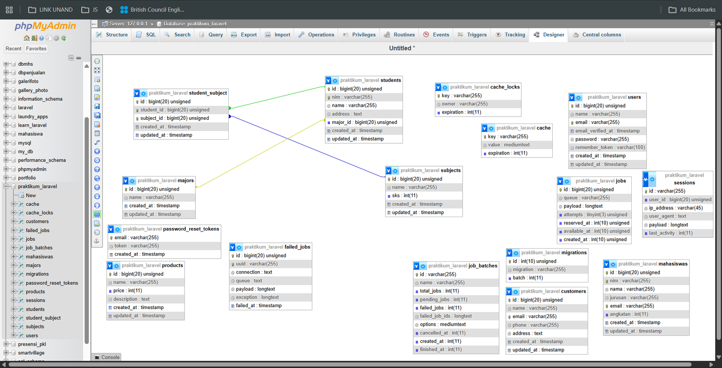Click the navigation panel settings gear icon
Screen dimensions: 722x368
tap(56, 38)
